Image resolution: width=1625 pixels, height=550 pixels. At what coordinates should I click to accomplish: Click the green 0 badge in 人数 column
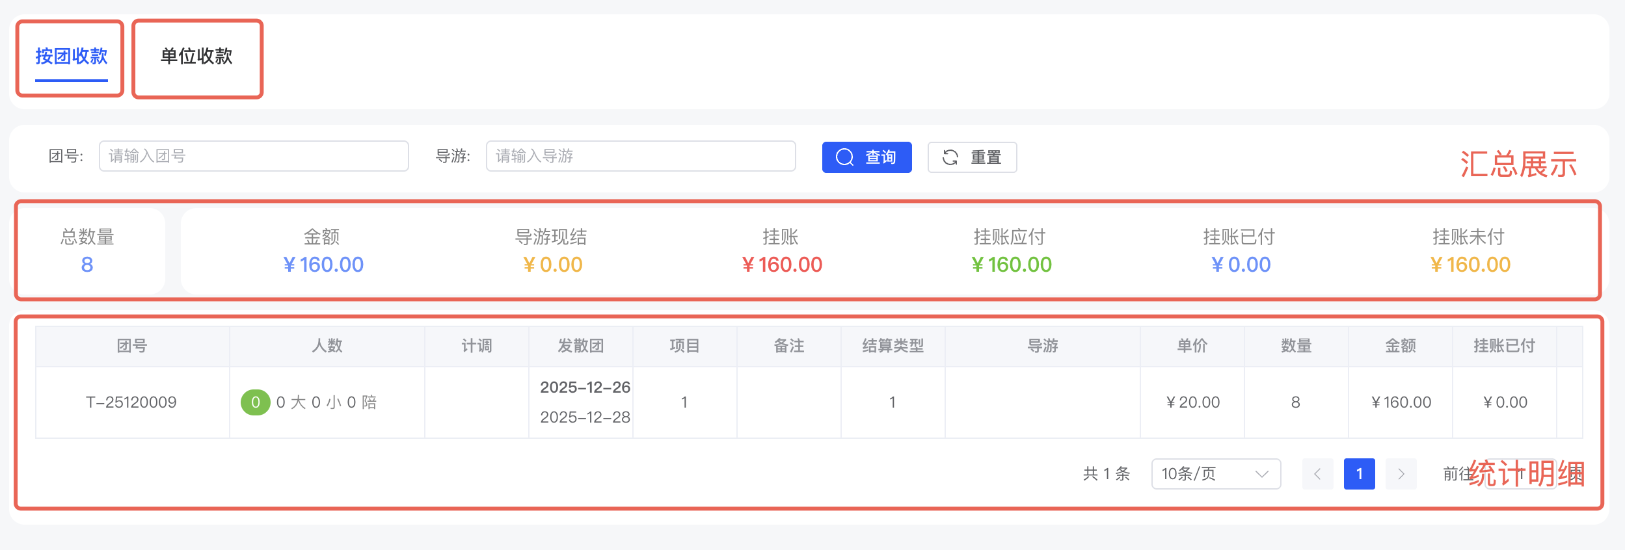255,402
